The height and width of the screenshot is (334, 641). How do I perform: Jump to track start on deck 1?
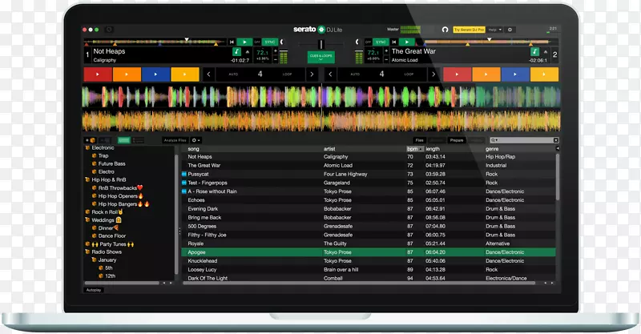(x=232, y=42)
